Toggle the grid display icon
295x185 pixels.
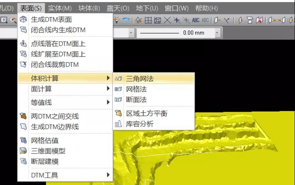(x=148, y=20)
